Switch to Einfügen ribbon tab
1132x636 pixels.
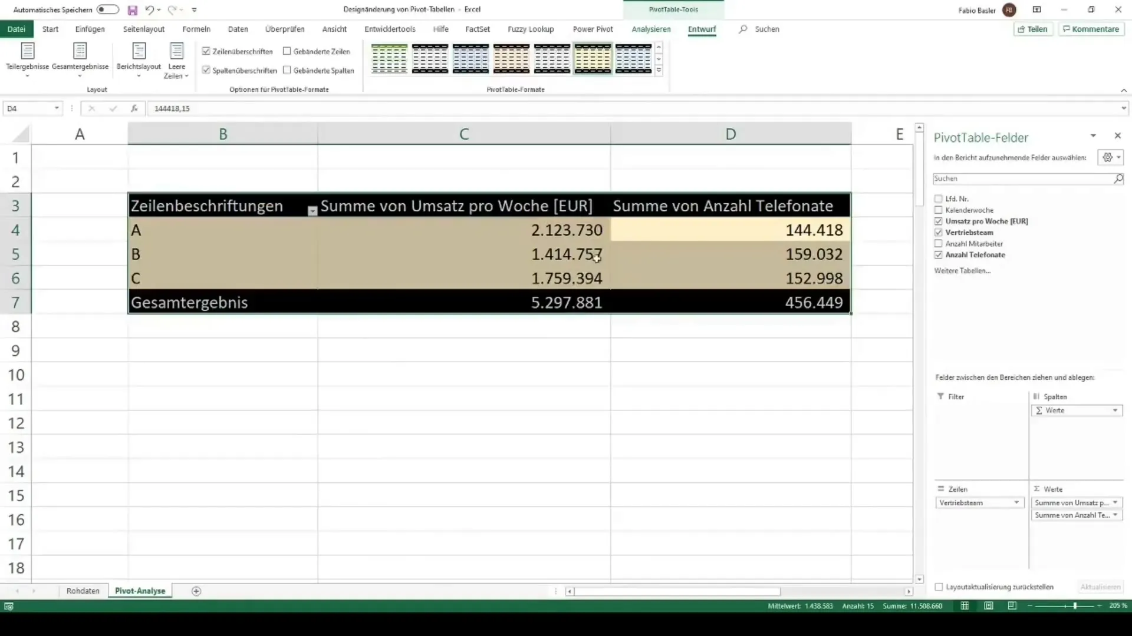[90, 29]
